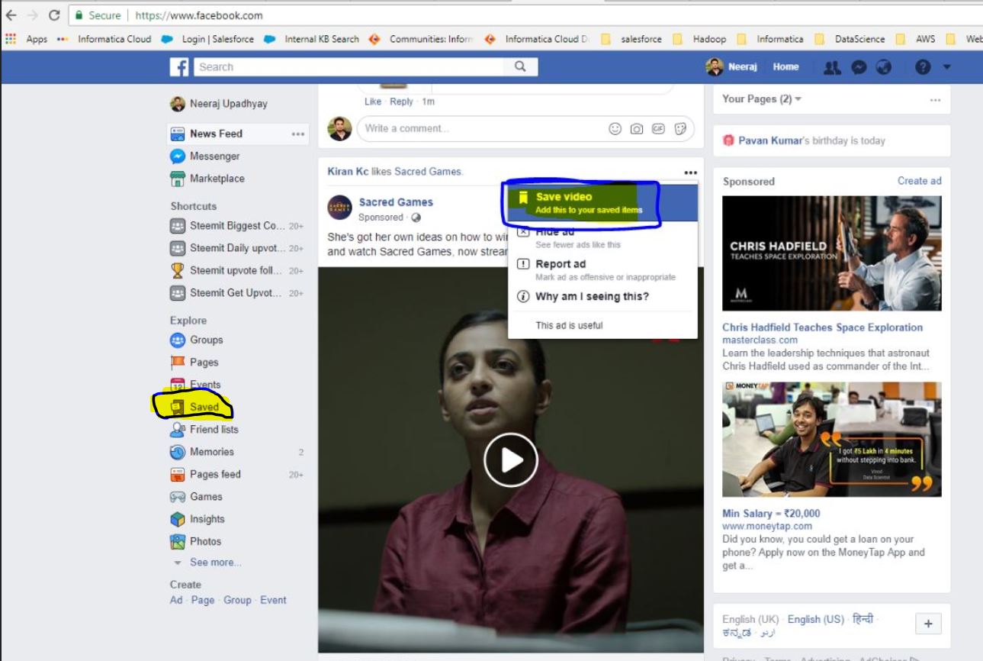The height and width of the screenshot is (661, 983).
Task: Open Kiran Kc's profile link
Action: pos(348,172)
